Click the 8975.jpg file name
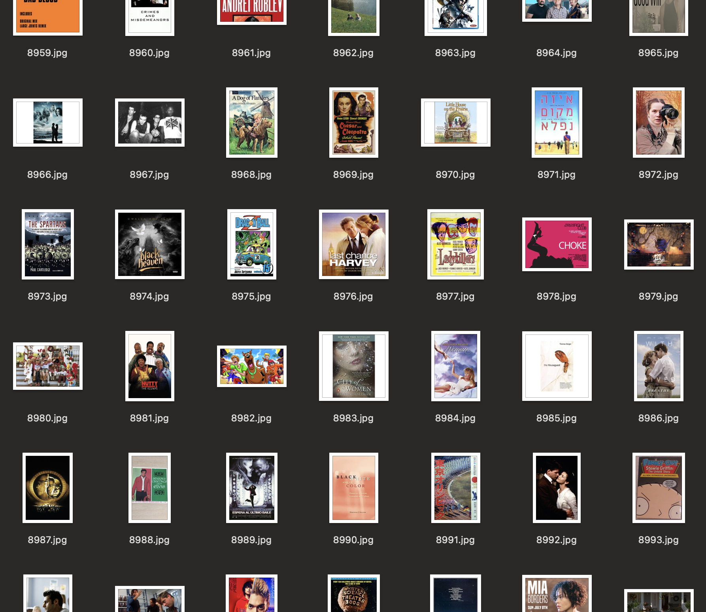This screenshot has width=706, height=612. 251,297
